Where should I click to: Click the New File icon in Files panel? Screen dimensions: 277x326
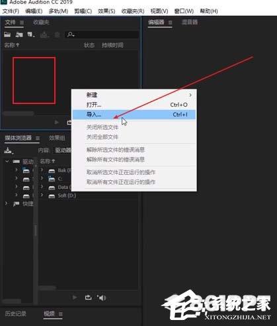pyautogui.click(x=30, y=34)
